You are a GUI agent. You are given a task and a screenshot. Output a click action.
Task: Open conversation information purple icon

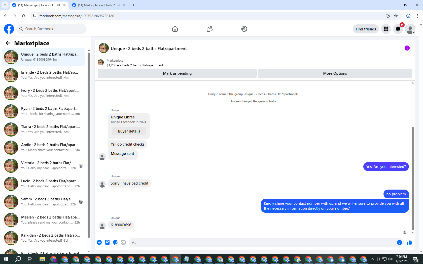pos(407,48)
